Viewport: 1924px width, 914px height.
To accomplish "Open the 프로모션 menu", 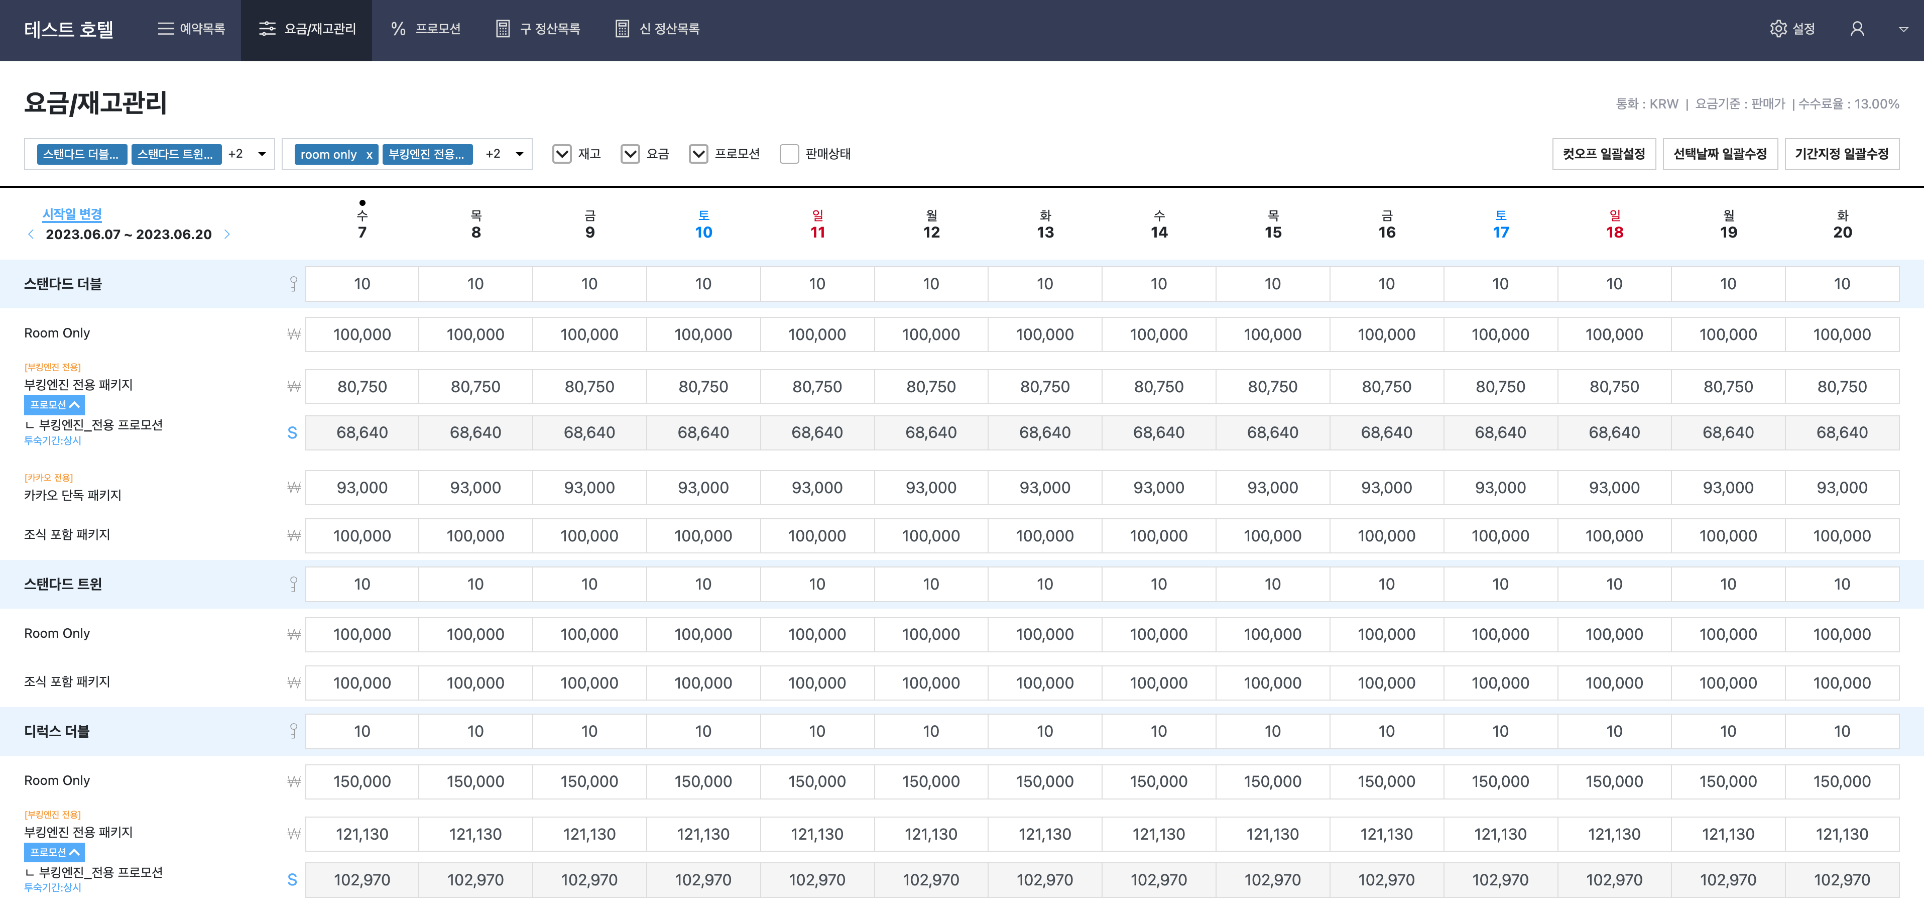I will [x=426, y=29].
